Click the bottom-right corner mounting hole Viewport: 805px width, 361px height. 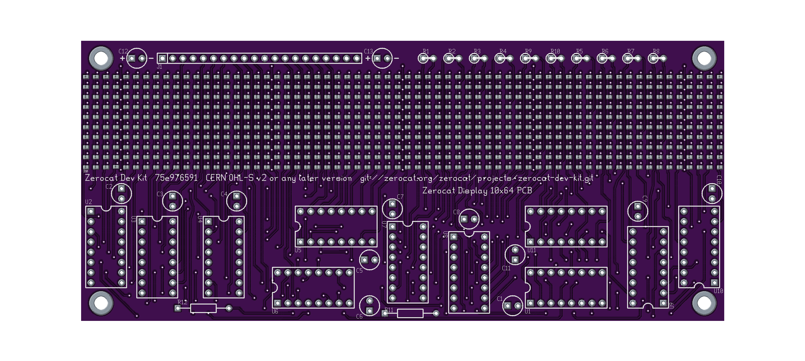(x=704, y=303)
